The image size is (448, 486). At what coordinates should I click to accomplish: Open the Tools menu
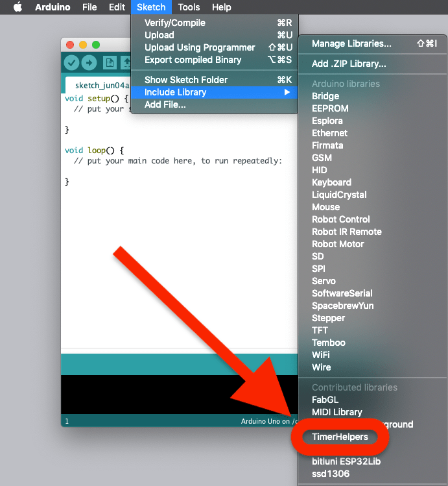[189, 7]
